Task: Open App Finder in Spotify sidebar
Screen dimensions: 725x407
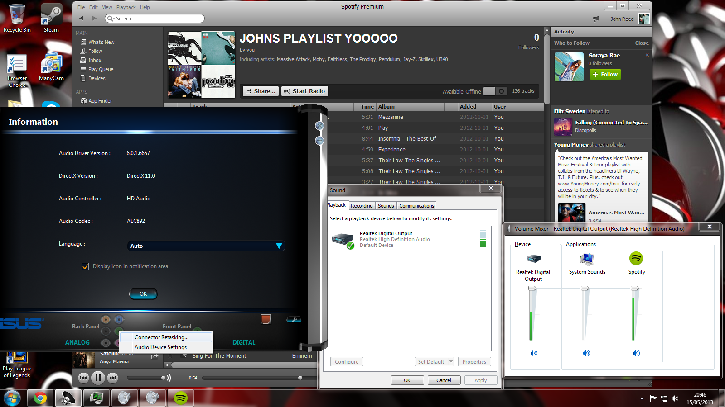Action: [100, 101]
